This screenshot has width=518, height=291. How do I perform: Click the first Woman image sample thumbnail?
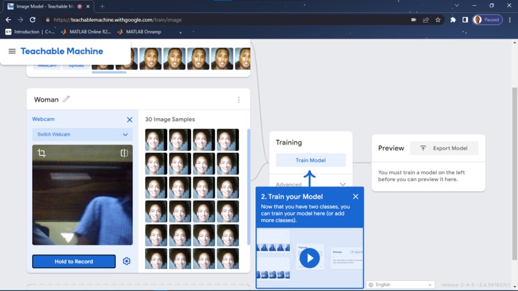point(156,140)
